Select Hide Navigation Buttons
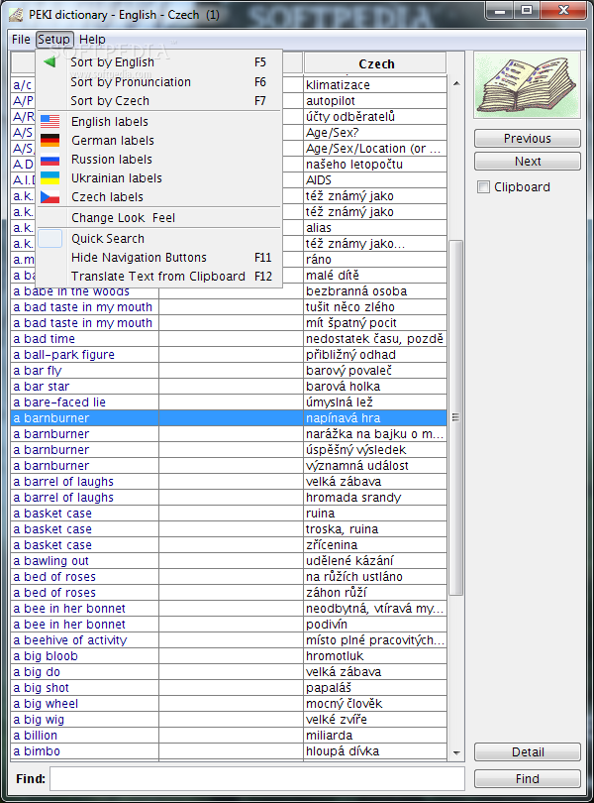594x803 pixels. tap(159, 257)
